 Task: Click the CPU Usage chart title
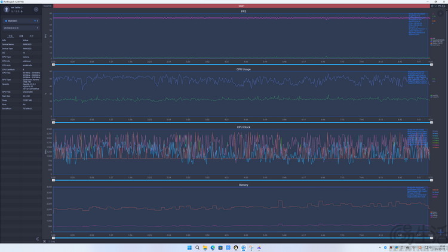(x=244, y=69)
